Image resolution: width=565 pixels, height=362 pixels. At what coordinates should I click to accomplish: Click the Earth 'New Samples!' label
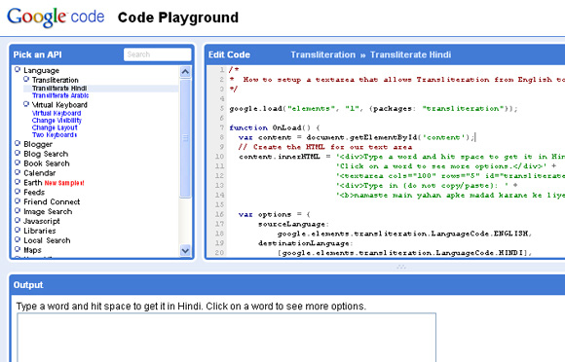point(64,183)
